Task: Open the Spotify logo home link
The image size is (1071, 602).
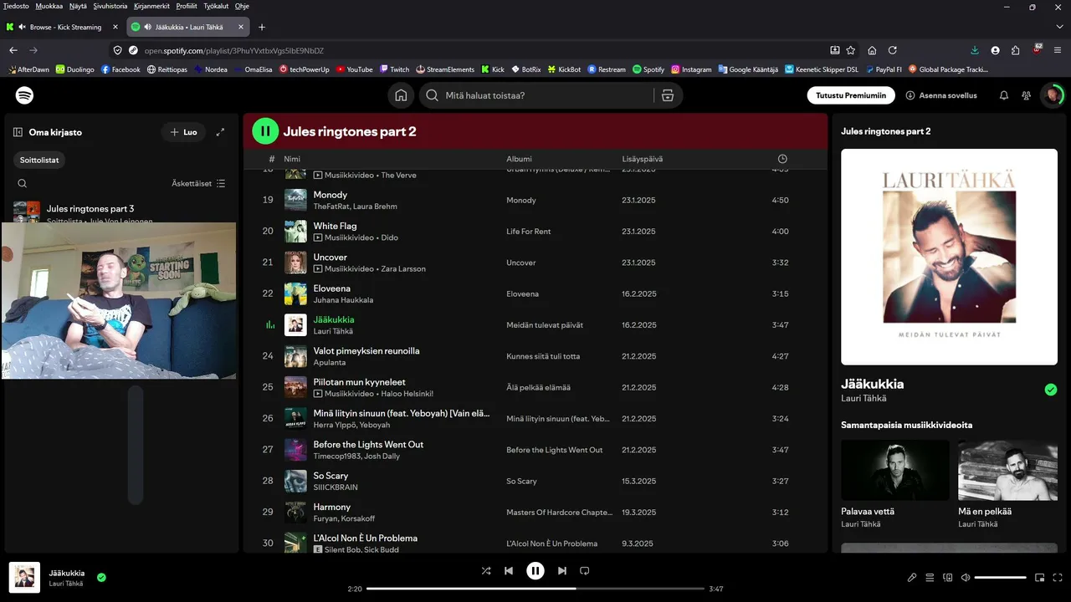Action: [x=25, y=95]
